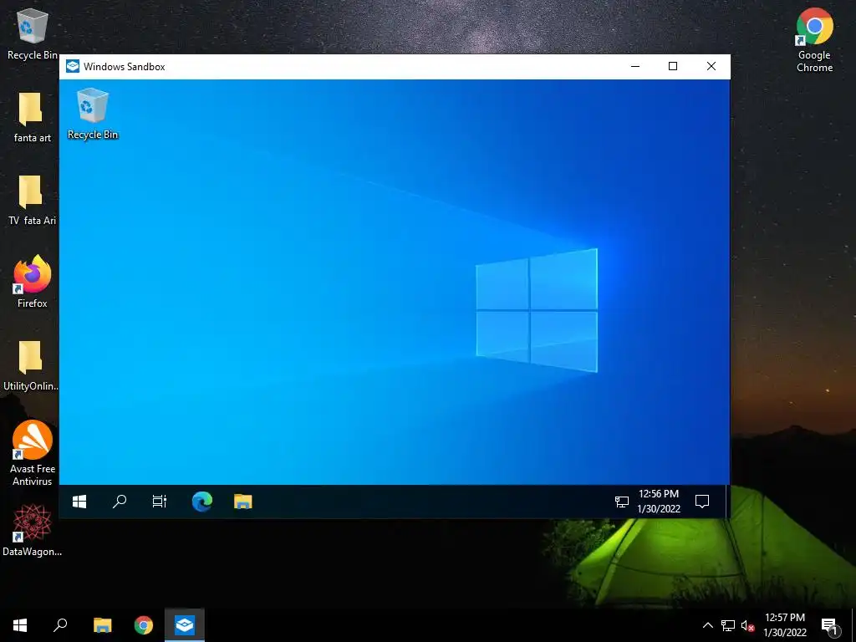
Task: Launch Chrome from the host taskbar
Action: 144,625
